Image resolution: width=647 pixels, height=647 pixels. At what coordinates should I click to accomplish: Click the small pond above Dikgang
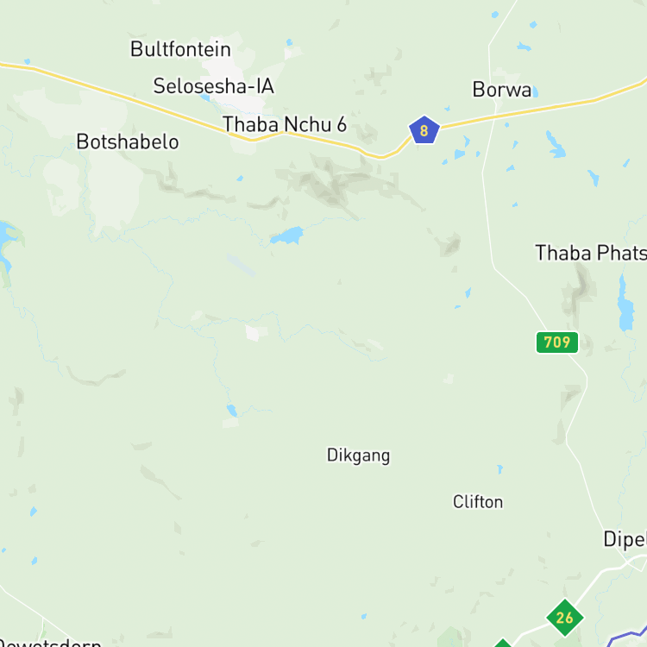coord(232,411)
